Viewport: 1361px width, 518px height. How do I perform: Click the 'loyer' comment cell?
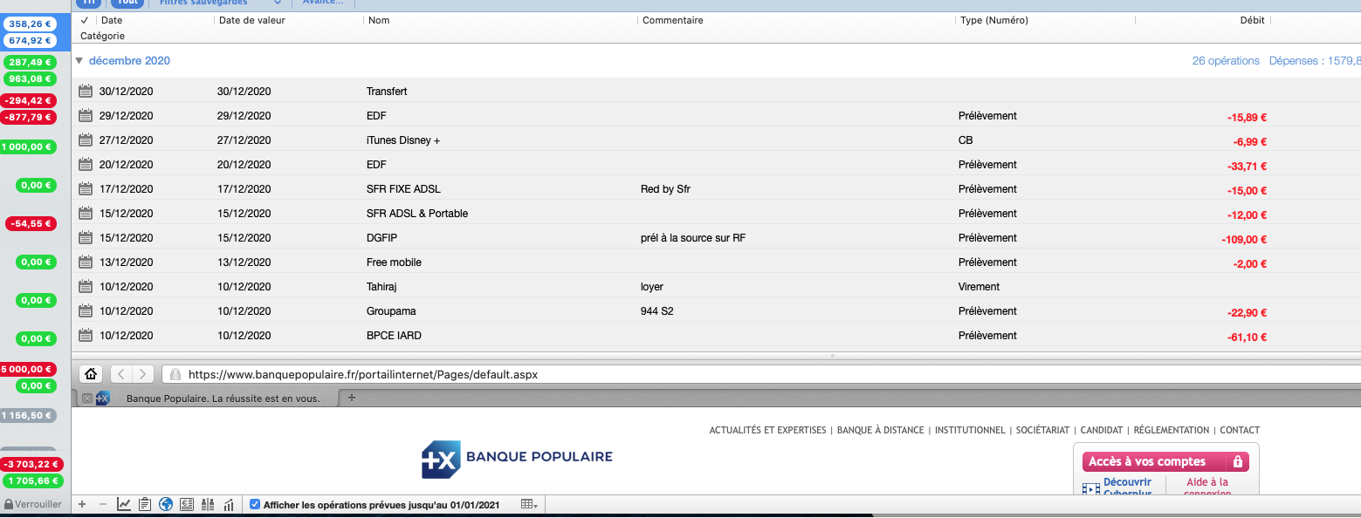click(652, 286)
